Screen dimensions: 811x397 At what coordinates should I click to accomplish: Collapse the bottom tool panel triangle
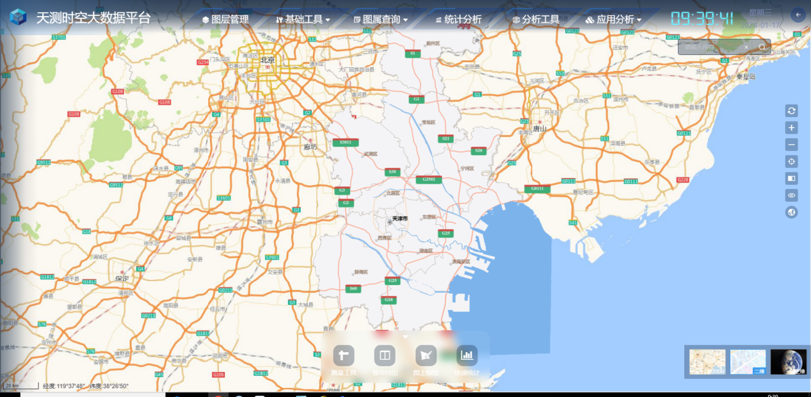point(405,336)
